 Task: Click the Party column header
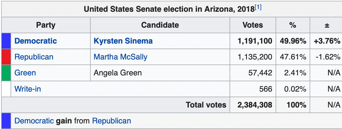click(x=46, y=25)
